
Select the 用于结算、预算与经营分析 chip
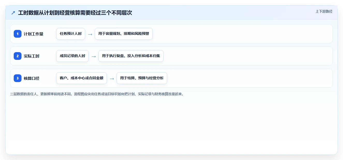pos(142,78)
